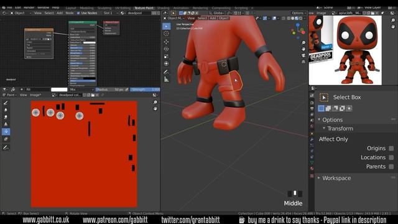Image resolution: width=398 pixels, height=224 pixels.
Task: Activate the Measure tool in the 3D viewport
Action: click(x=166, y=80)
